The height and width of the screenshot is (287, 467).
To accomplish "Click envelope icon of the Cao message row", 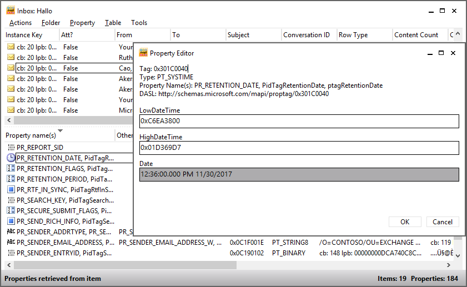I will point(11,68).
